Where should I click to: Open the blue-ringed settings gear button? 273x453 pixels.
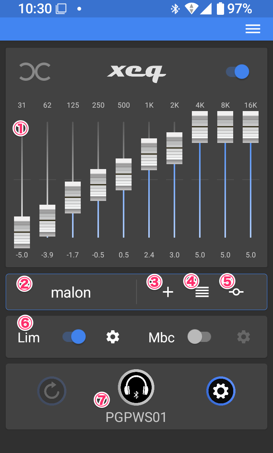(221, 391)
